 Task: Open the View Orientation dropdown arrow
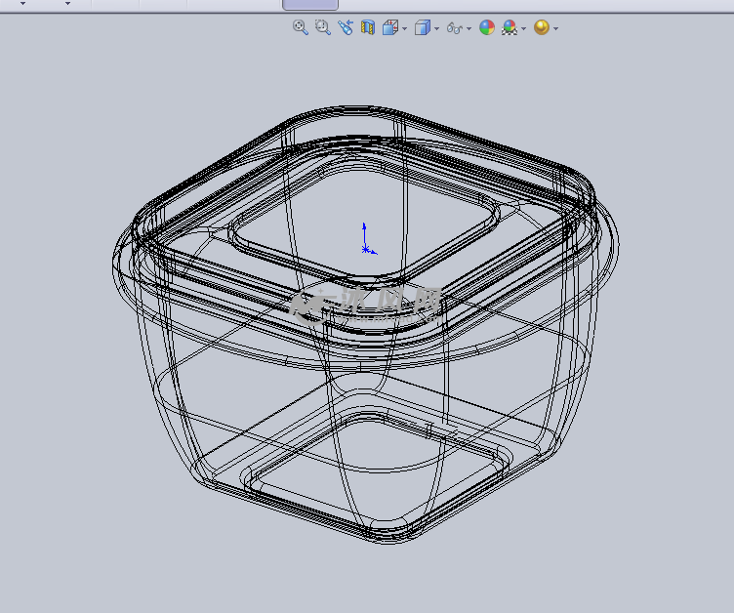coord(404,28)
